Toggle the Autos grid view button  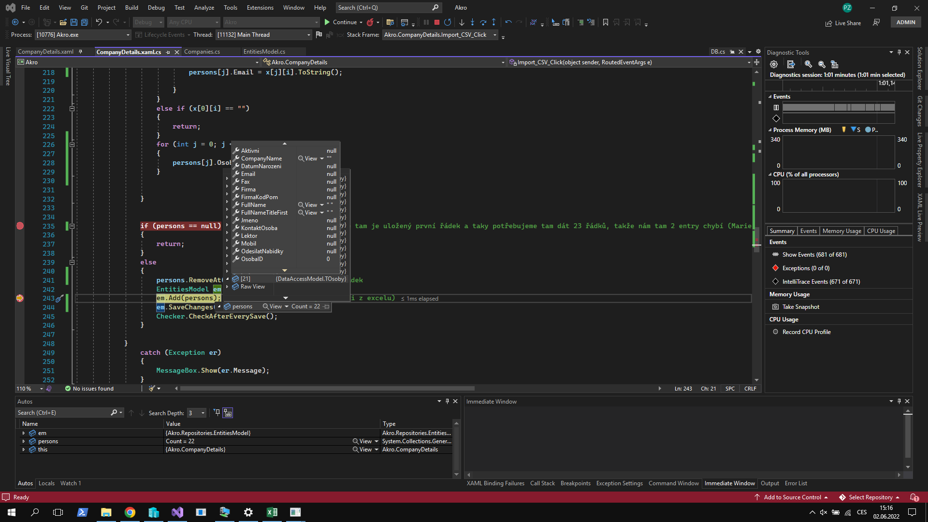click(x=228, y=413)
